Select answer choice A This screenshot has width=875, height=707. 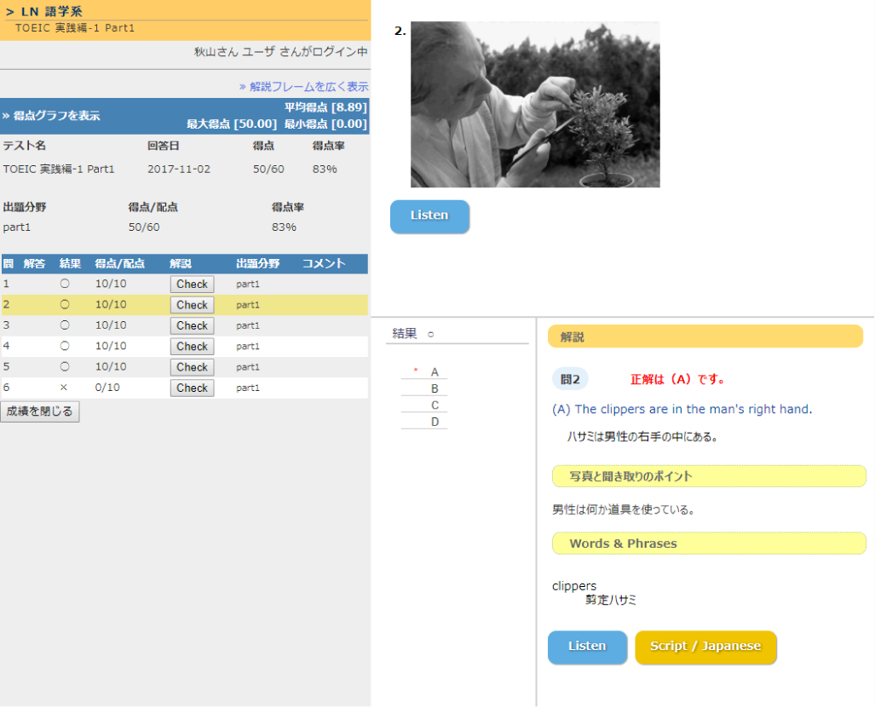[434, 372]
